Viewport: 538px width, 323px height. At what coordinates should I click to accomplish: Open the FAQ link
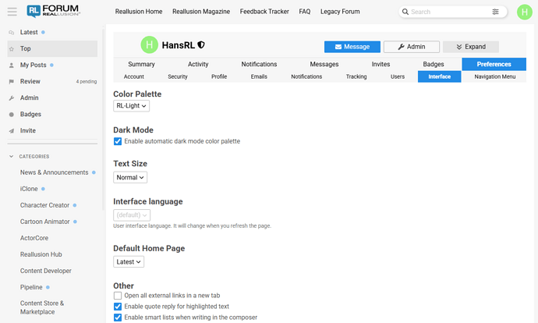point(305,12)
